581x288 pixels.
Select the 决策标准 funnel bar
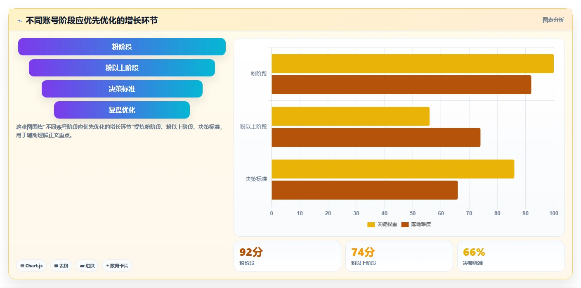[x=122, y=89]
